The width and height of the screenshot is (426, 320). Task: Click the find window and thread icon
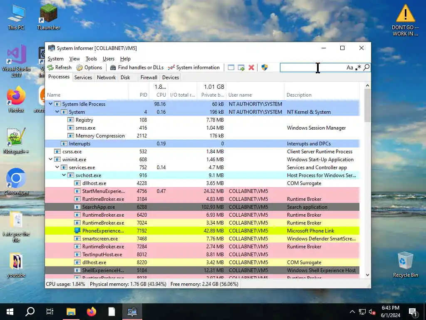point(241,67)
